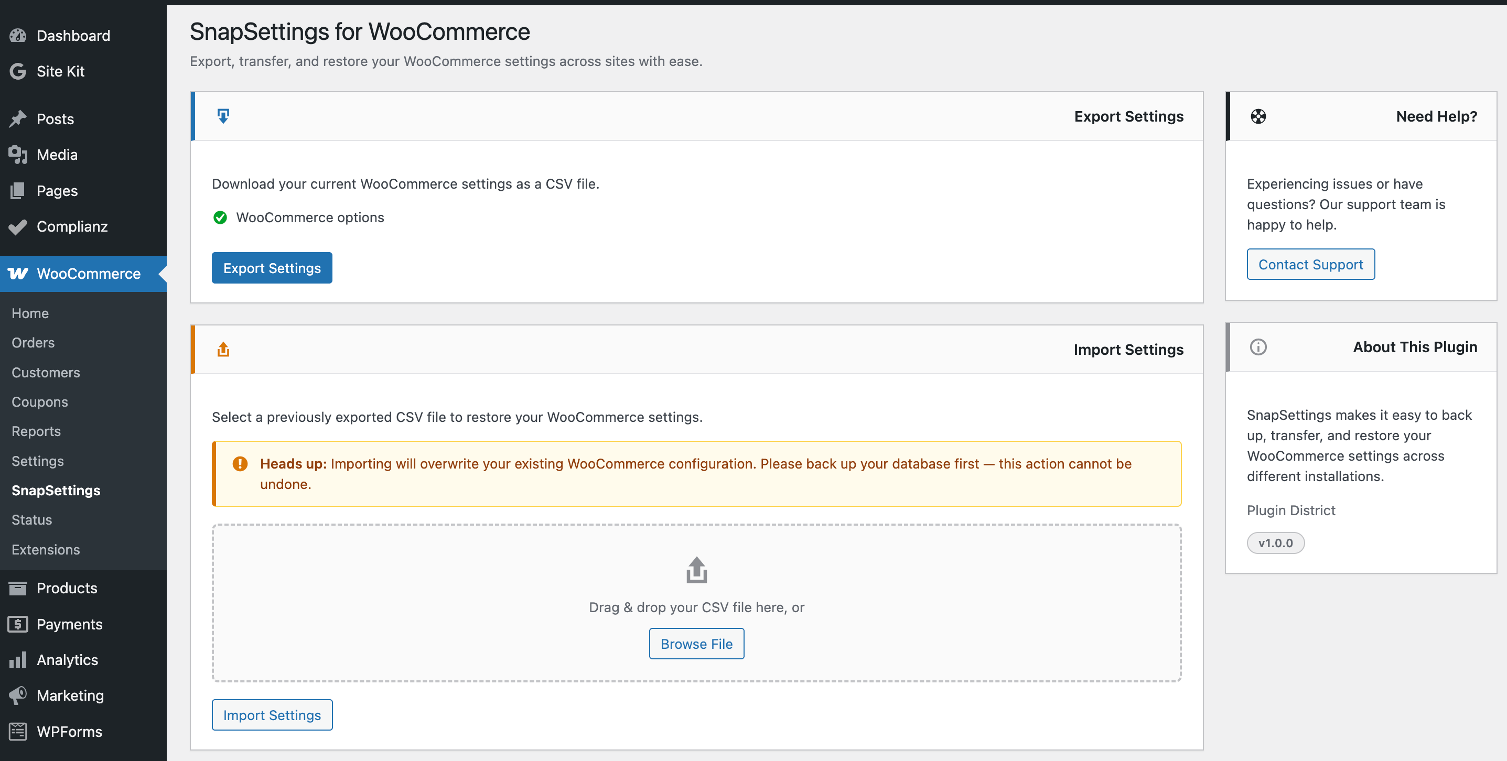This screenshot has width=1507, height=761.
Task: Click the upload arrow icon in drop zone
Action: point(696,570)
